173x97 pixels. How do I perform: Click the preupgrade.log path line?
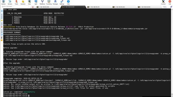pos(34,36)
